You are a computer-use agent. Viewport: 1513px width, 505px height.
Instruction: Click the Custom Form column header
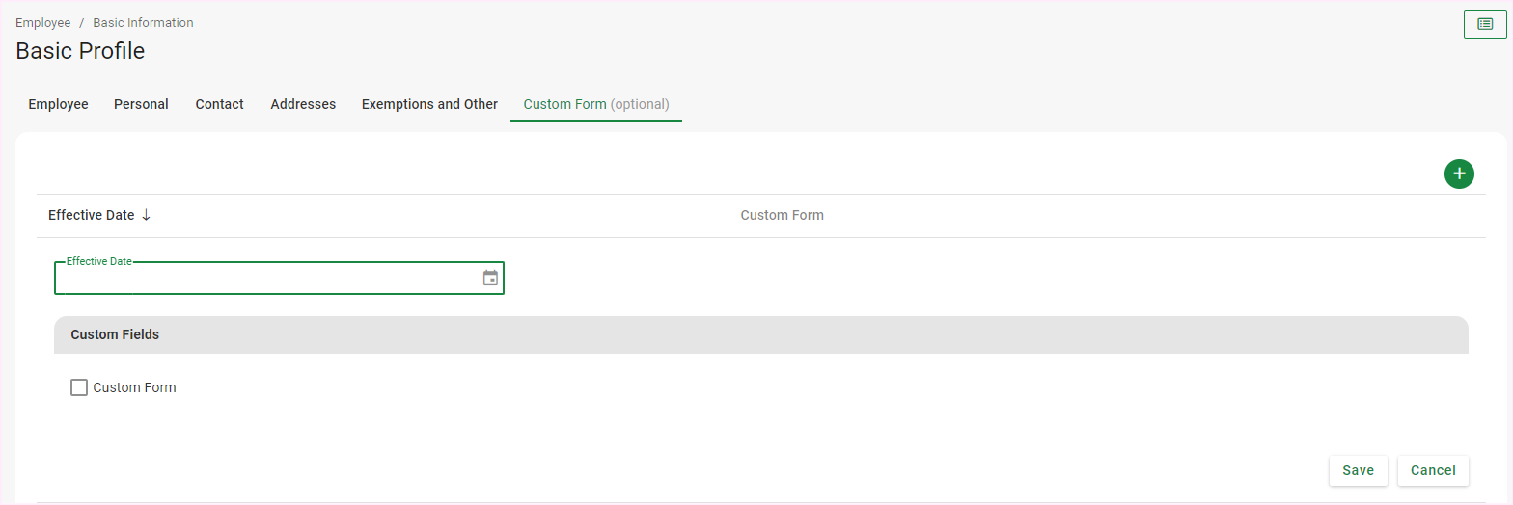pyautogui.click(x=782, y=215)
